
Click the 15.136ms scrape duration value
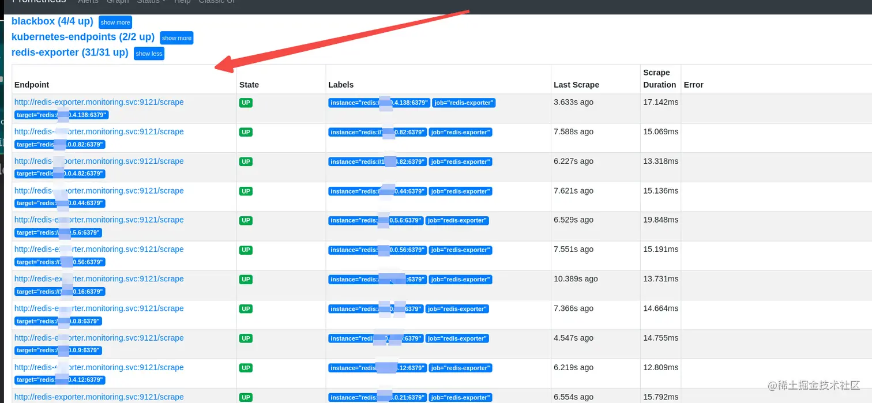pos(661,191)
